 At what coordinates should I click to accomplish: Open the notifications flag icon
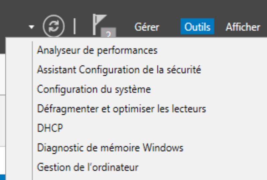(x=100, y=25)
